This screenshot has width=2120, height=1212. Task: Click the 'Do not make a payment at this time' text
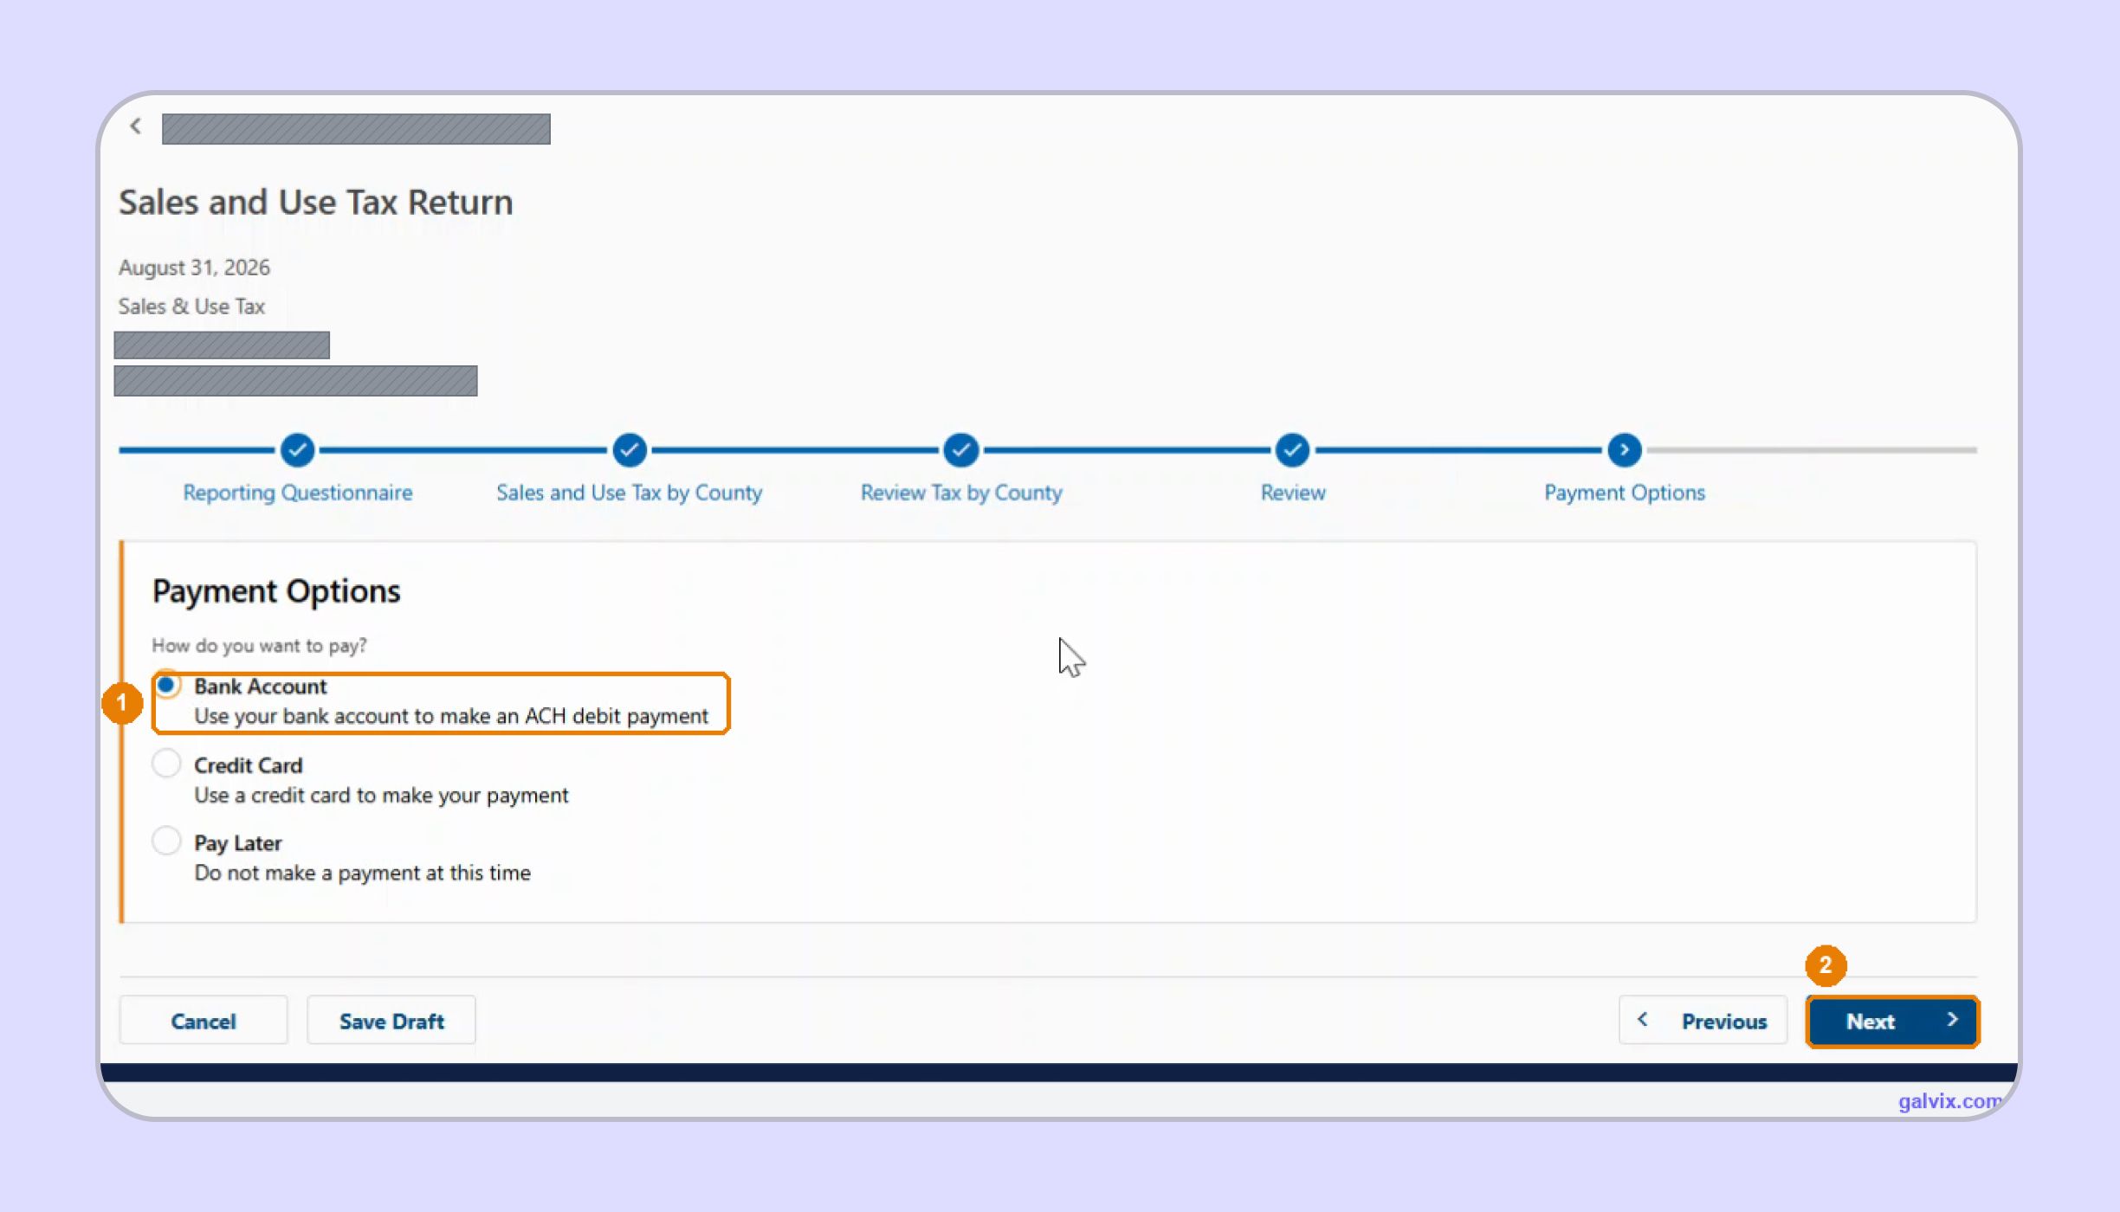tap(362, 873)
